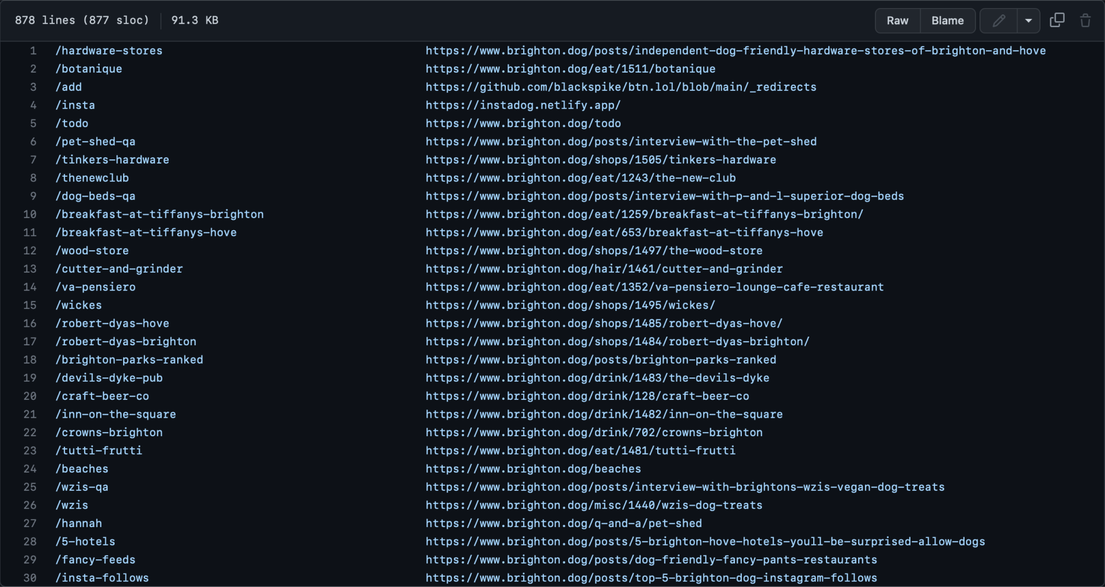Screen dimensions: 1105x587
Task: Click the /dog-beds-qa path
Action: click(96, 196)
